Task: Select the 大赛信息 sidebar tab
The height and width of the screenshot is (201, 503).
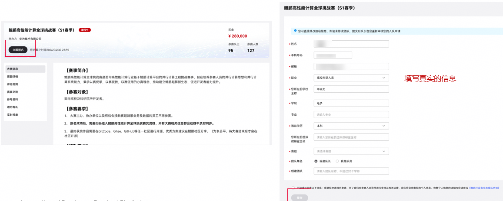Action: [25, 69]
